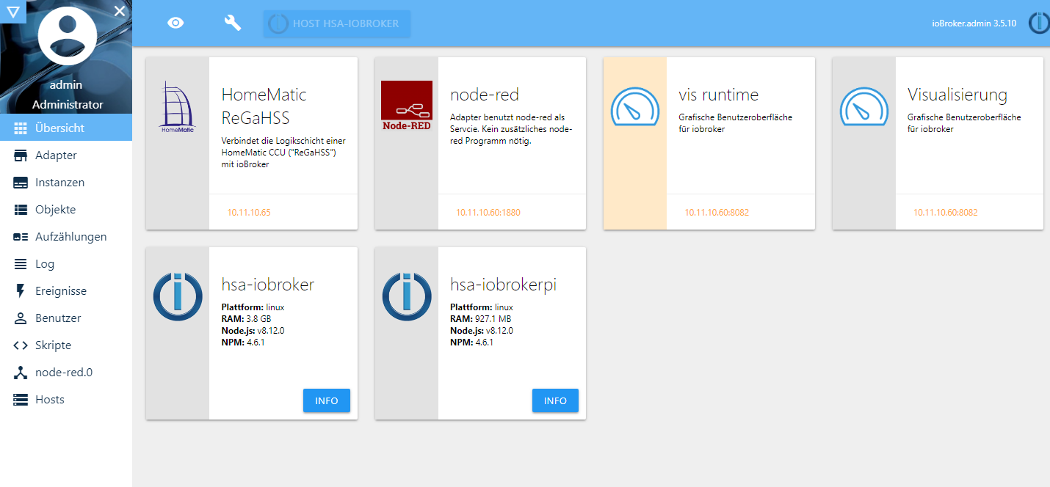Click the Adapter store icon
The width and height of the screenshot is (1050, 487).
21,155
